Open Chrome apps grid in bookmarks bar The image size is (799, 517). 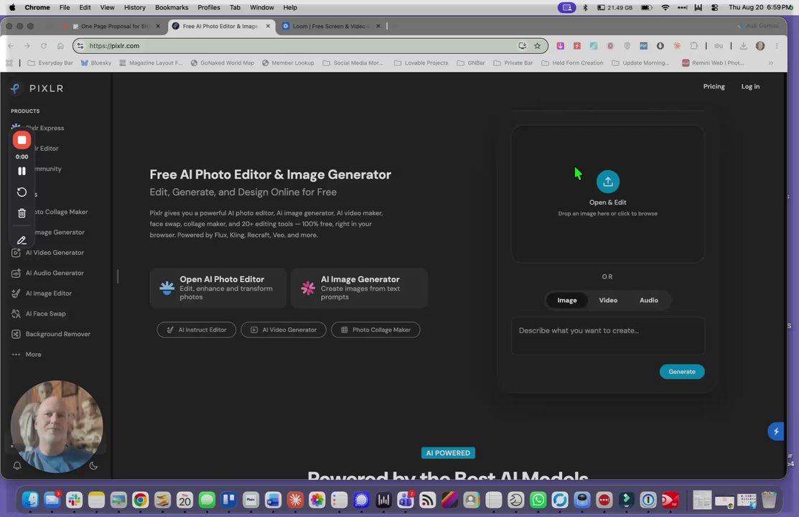pos(9,62)
